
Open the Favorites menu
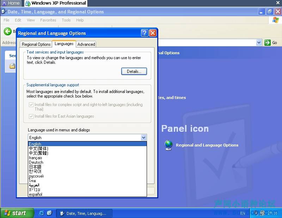tap(48, 20)
